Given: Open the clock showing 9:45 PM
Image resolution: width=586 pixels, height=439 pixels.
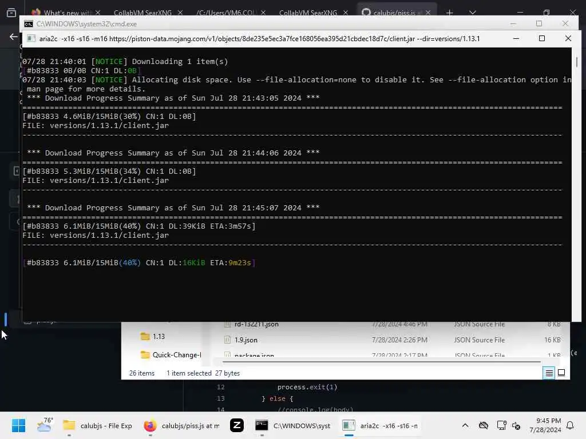Looking at the screenshot, I should [545, 425].
